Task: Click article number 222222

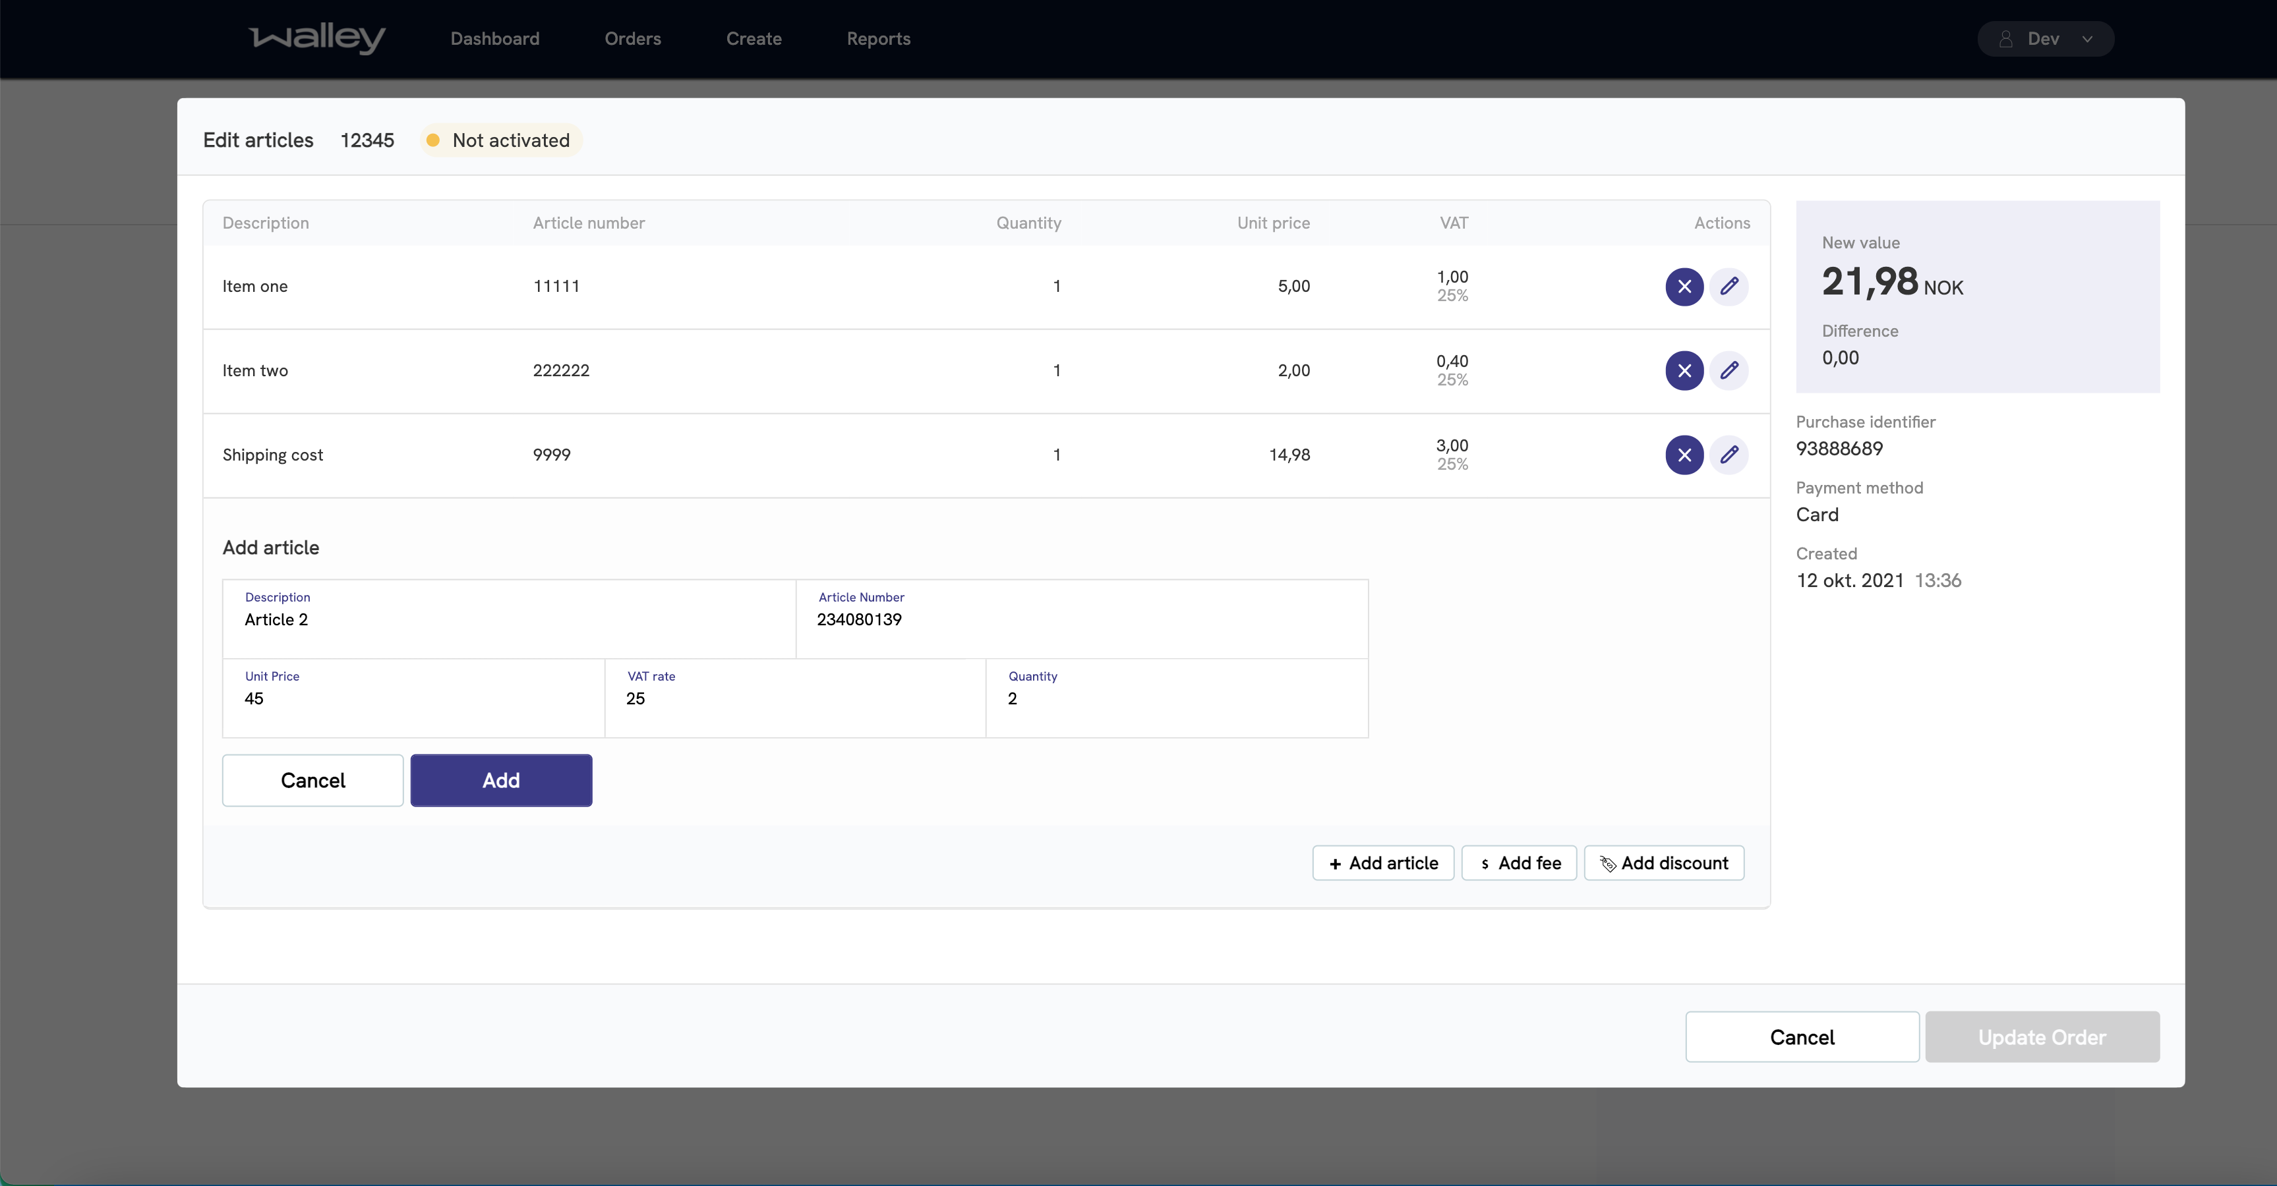Action: 561,370
